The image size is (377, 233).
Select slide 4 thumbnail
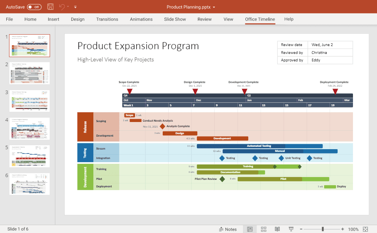[30, 128]
